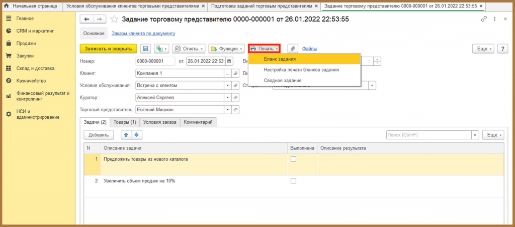Screen dimensions: 515x227
Task: Switch to the Товары (1) tab
Action: click(125, 122)
